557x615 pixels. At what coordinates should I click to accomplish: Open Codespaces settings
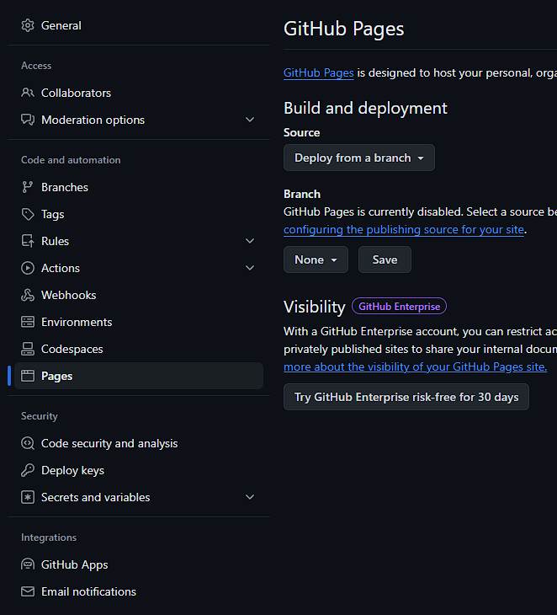[139, 349]
